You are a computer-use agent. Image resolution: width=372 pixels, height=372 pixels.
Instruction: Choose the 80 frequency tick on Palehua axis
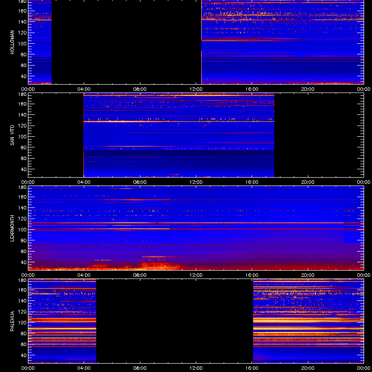[25, 333]
